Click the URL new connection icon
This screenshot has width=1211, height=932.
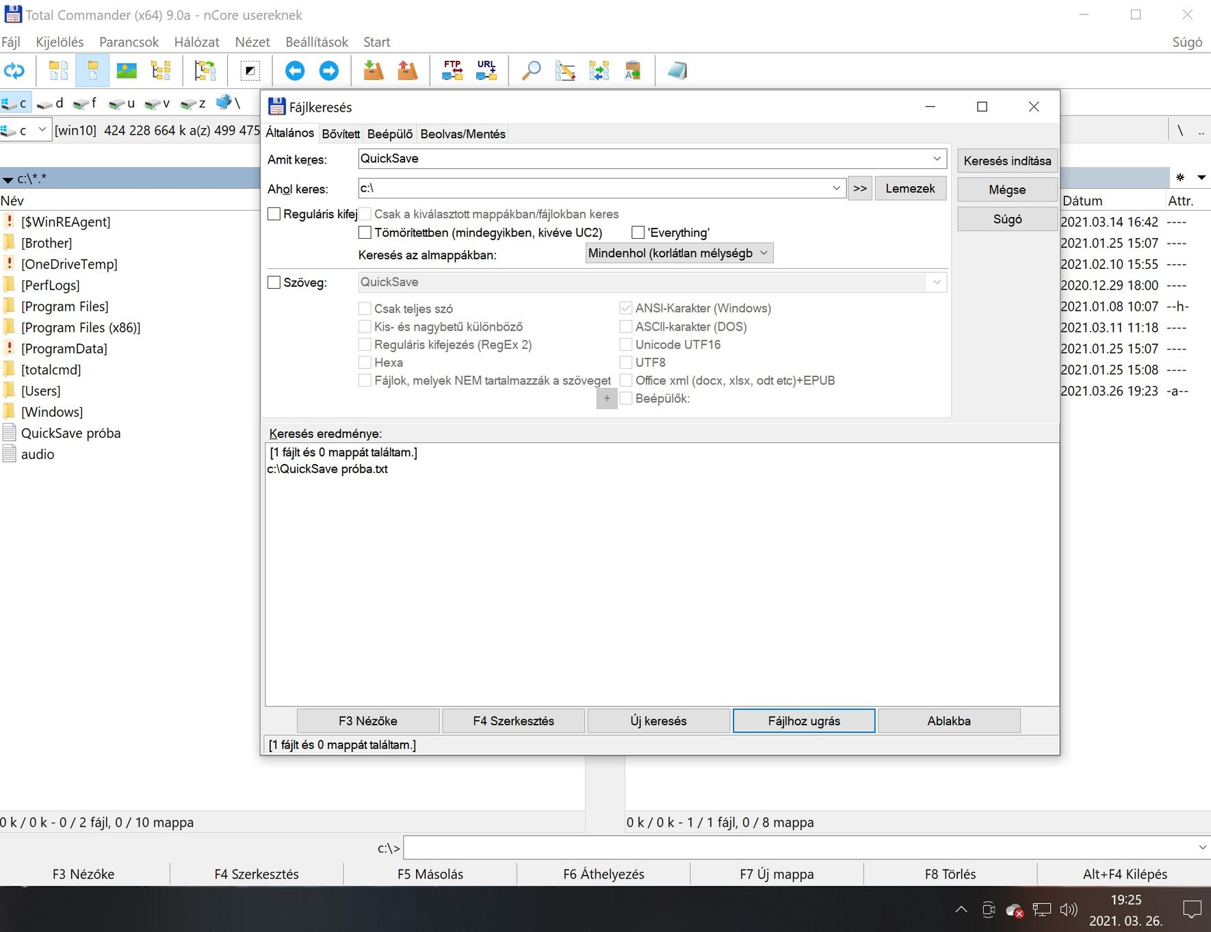(x=486, y=70)
